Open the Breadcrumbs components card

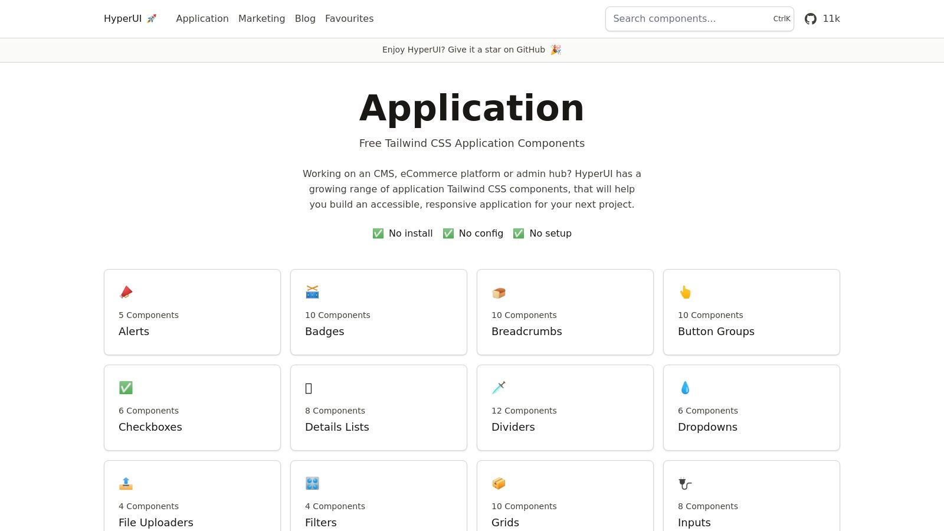click(565, 312)
